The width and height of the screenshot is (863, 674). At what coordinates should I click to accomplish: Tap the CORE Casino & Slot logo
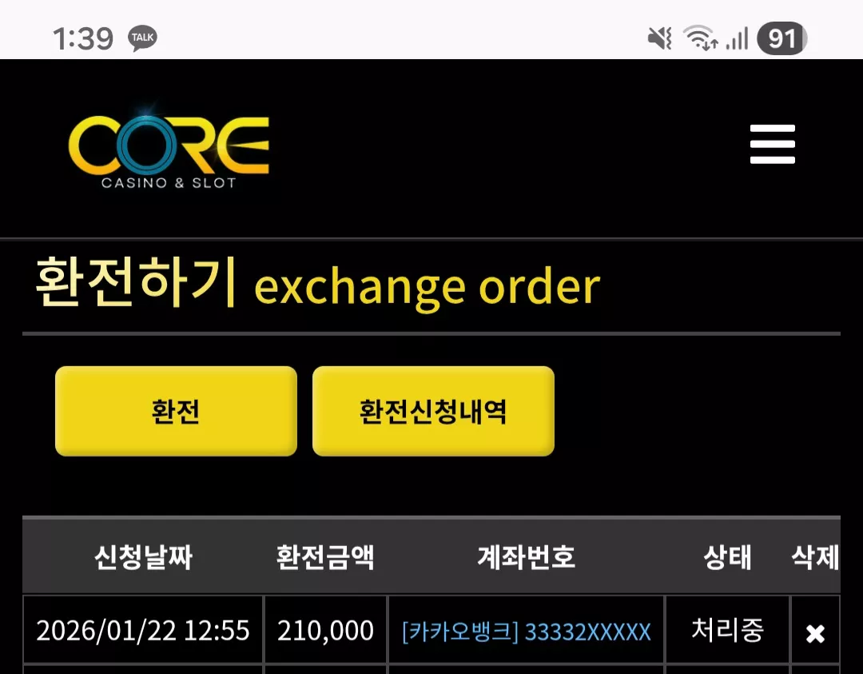(169, 146)
